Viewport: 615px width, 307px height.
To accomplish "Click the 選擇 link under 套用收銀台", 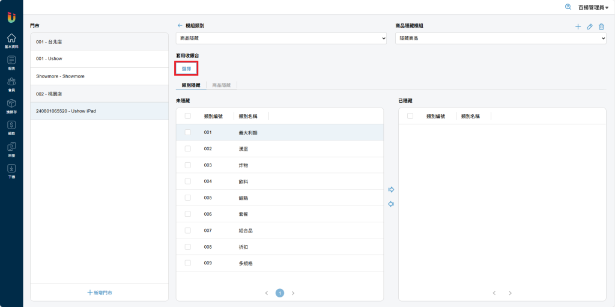I will pos(186,68).
